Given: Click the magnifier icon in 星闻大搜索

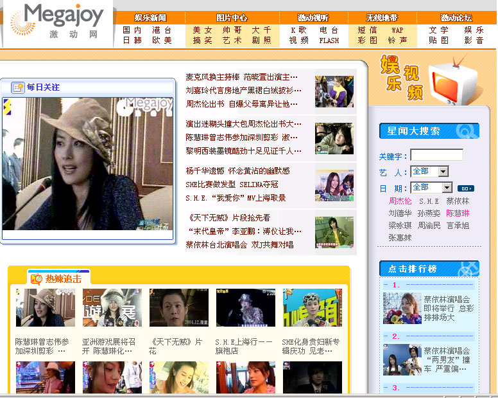Looking at the screenshot, I should 467,131.
